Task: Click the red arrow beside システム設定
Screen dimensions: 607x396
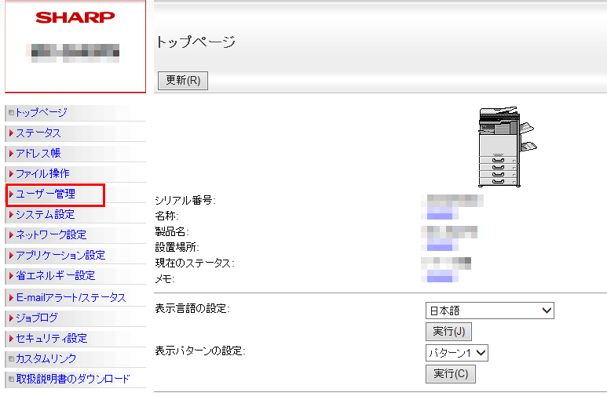Action: click(11, 215)
